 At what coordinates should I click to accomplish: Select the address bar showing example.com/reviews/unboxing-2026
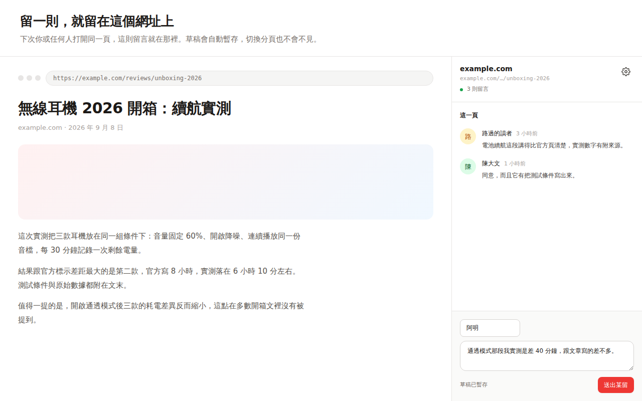[x=239, y=78]
